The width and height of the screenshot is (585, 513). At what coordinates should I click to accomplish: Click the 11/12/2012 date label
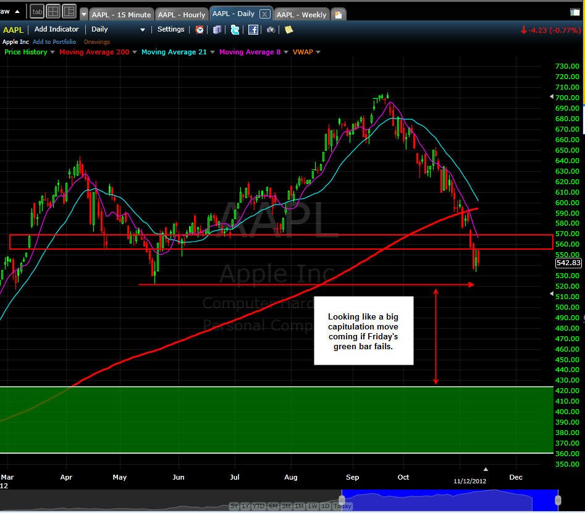click(469, 481)
